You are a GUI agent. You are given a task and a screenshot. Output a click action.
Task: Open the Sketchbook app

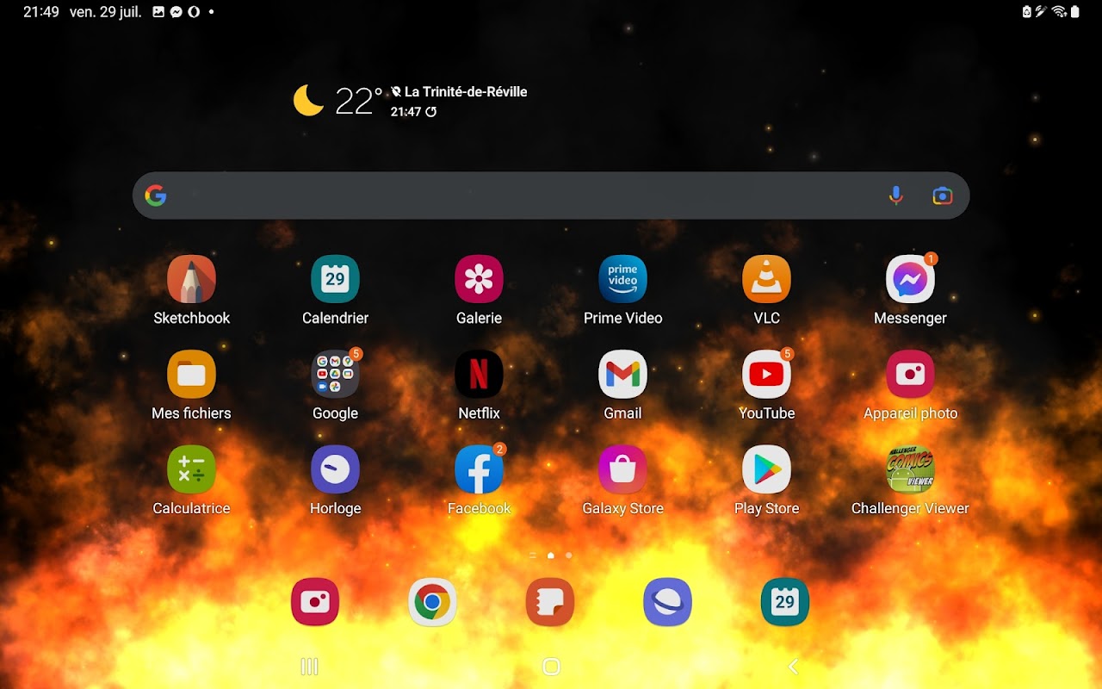(191, 279)
